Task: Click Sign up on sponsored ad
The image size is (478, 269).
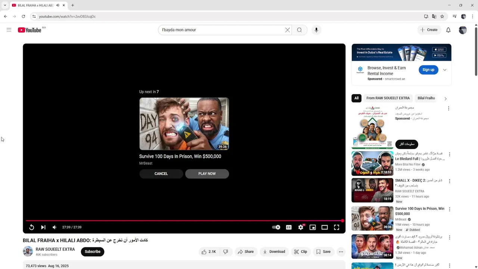Action: [x=428, y=70]
